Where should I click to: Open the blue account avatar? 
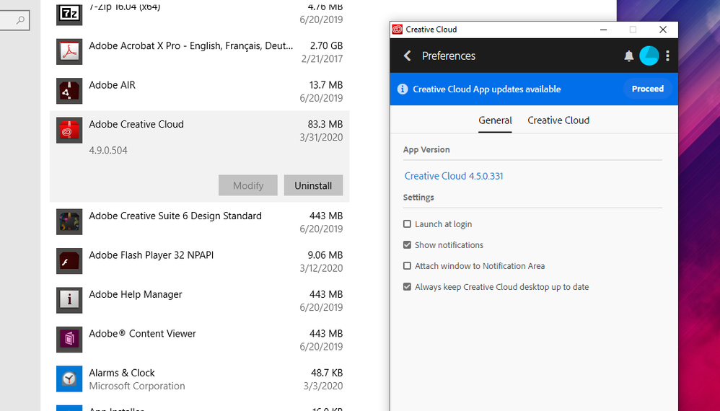click(649, 56)
